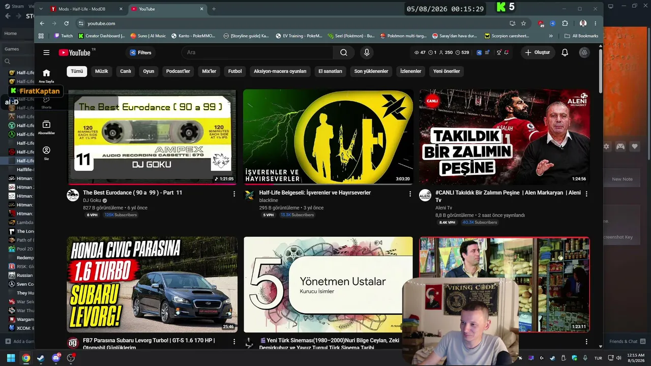Open the Oluştur create button
This screenshot has width=651, height=366.
[x=538, y=52]
